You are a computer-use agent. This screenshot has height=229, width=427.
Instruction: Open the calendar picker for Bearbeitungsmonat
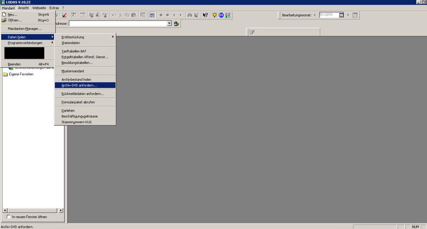click(x=342, y=15)
